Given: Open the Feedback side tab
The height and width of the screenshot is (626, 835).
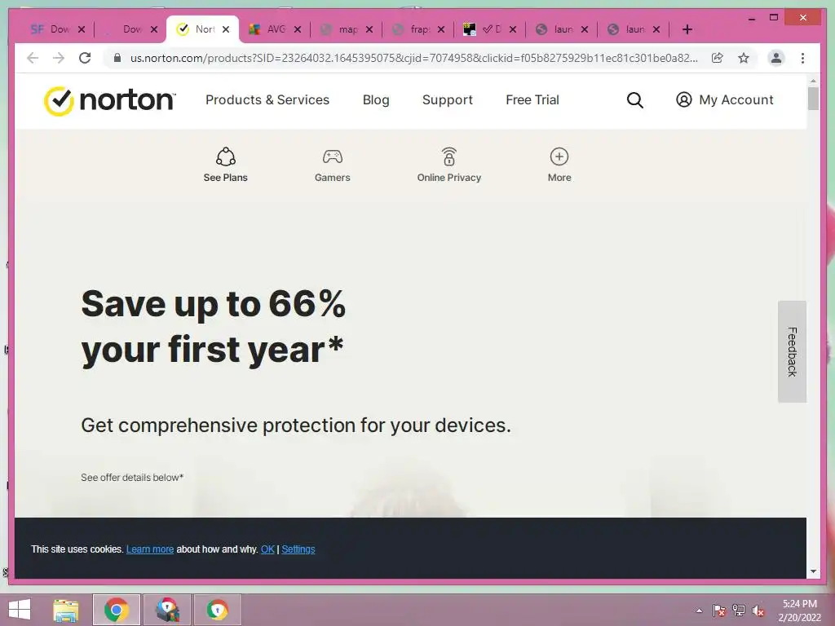Looking at the screenshot, I should 792,351.
